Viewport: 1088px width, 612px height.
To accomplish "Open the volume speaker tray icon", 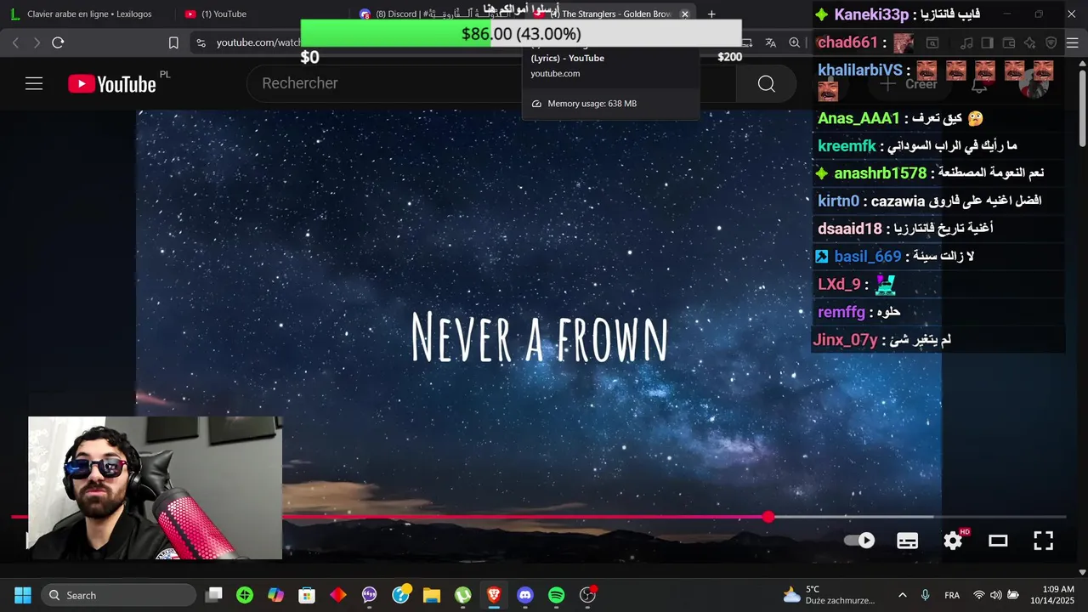I will click(x=995, y=595).
